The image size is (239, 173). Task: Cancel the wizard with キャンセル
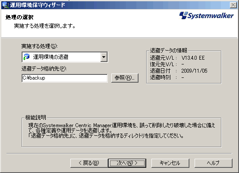[x=170, y=163]
